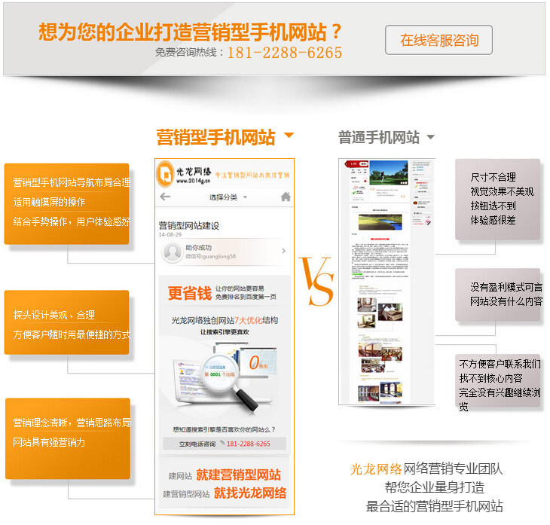550x525 pixels.
Task: Click the user avatar next to 助你成功
Action: [171, 252]
